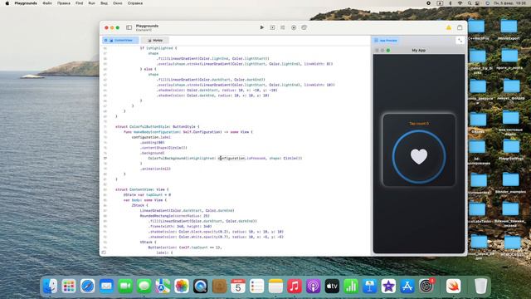Open the Справка menu
Screen dimensions: 531x299
coord(135,3)
